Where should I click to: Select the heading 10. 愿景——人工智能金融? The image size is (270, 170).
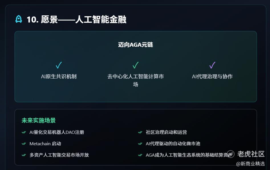pos(76,19)
